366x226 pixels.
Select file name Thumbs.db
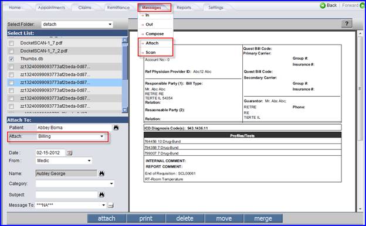click(32, 59)
